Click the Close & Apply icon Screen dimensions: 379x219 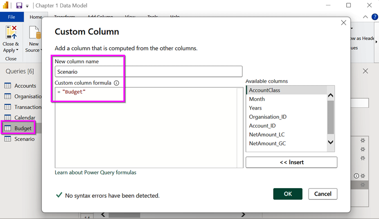(11, 33)
